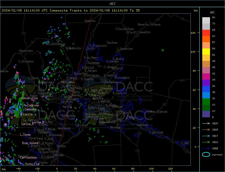
Task: Click legend value 48
Action: (x=213, y=61)
